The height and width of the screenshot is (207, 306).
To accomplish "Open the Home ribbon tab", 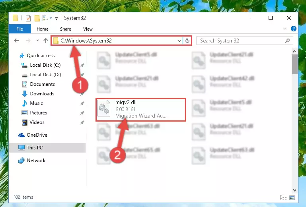I will [x=43, y=29].
